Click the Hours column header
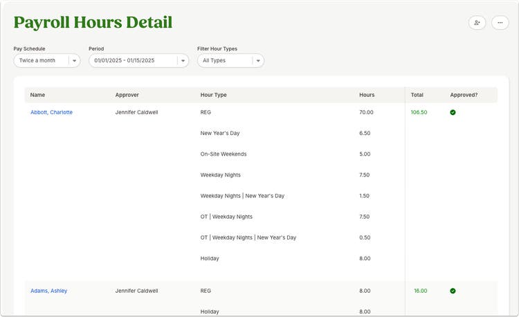519x317 pixels. coord(367,95)
